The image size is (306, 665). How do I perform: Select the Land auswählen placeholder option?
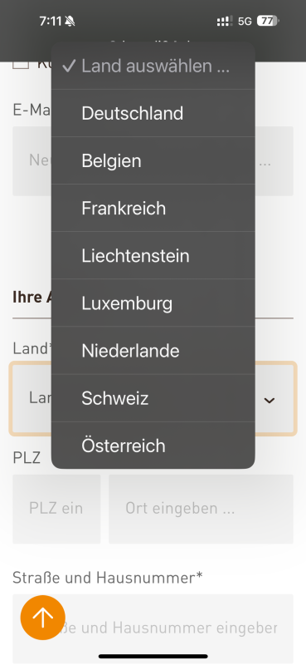tap(153, 66)
